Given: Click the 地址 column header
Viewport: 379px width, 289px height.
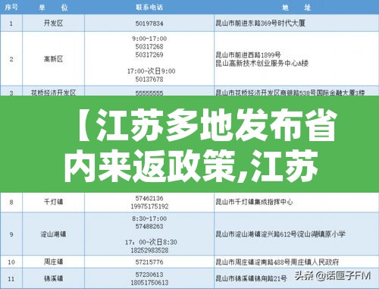Looking at the screenshot, I should click(296, 8).
